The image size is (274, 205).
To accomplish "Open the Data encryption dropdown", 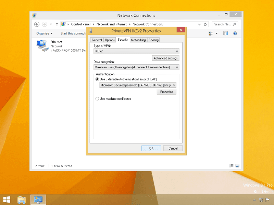I will 136,67.
